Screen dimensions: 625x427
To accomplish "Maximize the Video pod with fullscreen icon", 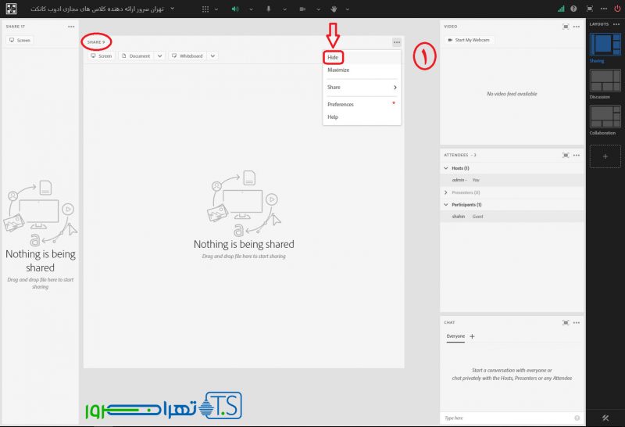I will pos(566,26).
